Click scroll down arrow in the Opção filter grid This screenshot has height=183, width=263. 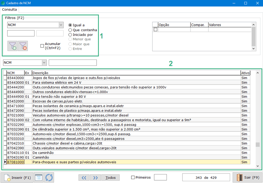pyautogui.click(x=253, y=49)
